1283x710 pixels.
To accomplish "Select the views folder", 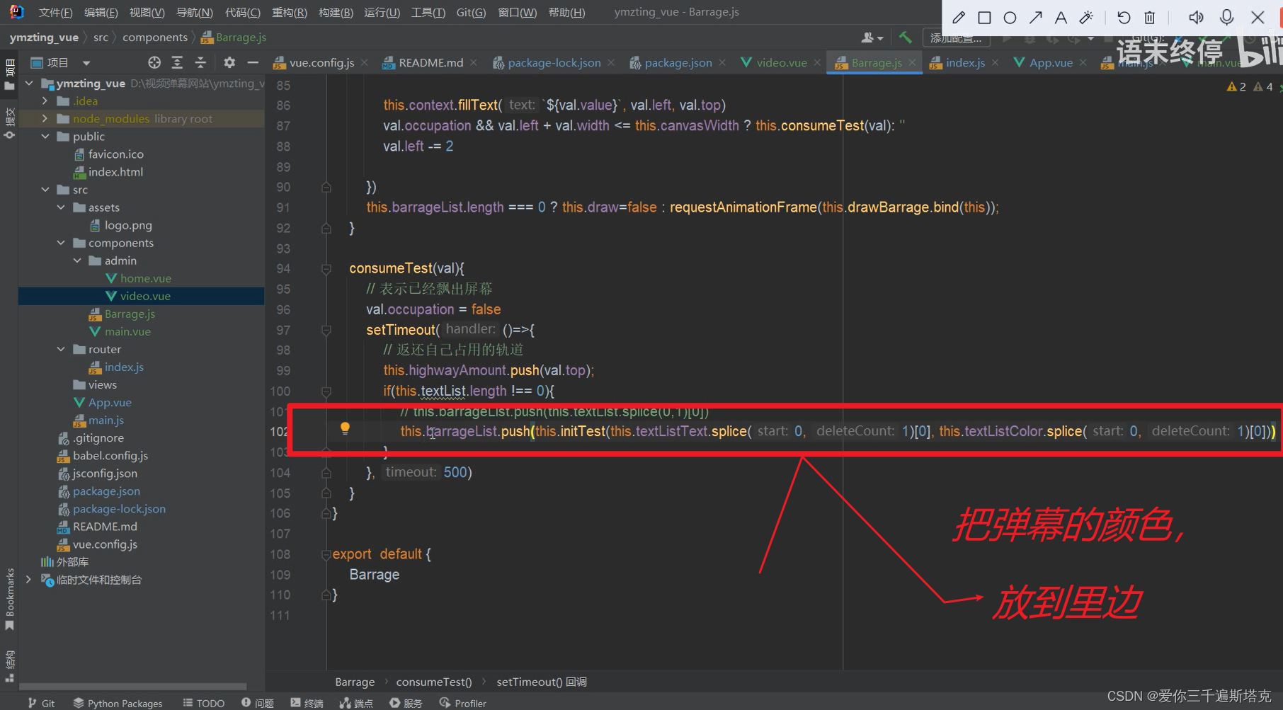I will click(x=102, y=385).
